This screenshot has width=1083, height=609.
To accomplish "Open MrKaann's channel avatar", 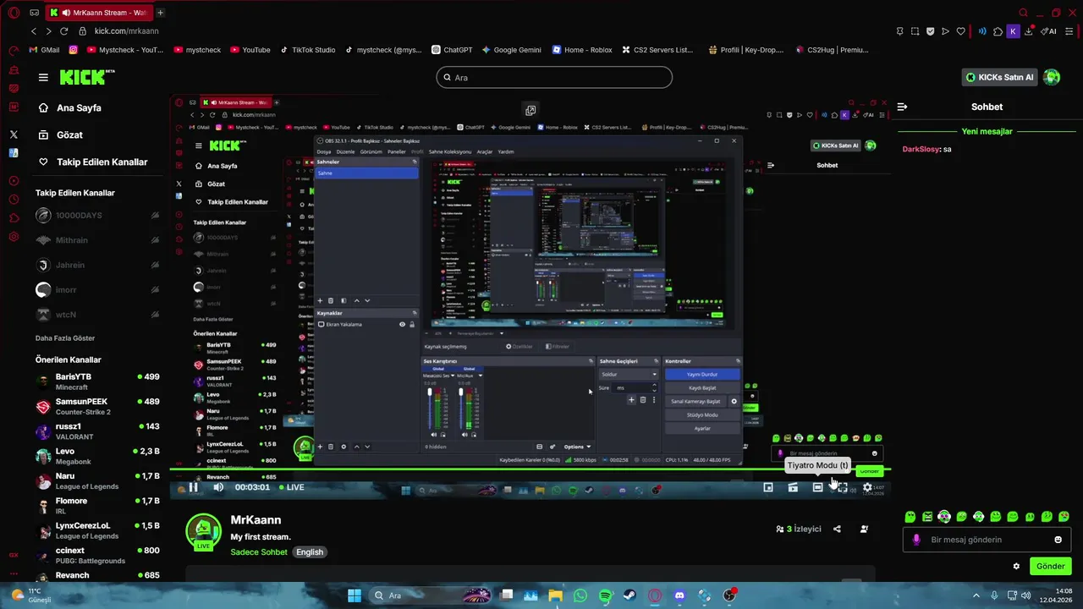I will 203,531.
